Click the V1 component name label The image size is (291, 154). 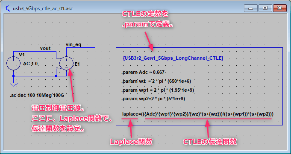point(22,55)
